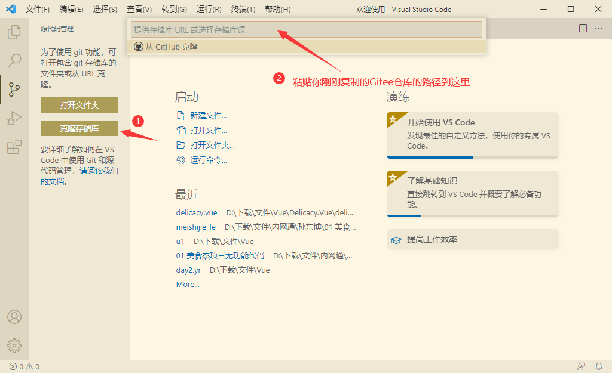The image size is (612, 373).
Task: Open the 运行(R) menu
Action: coord(209,10)
